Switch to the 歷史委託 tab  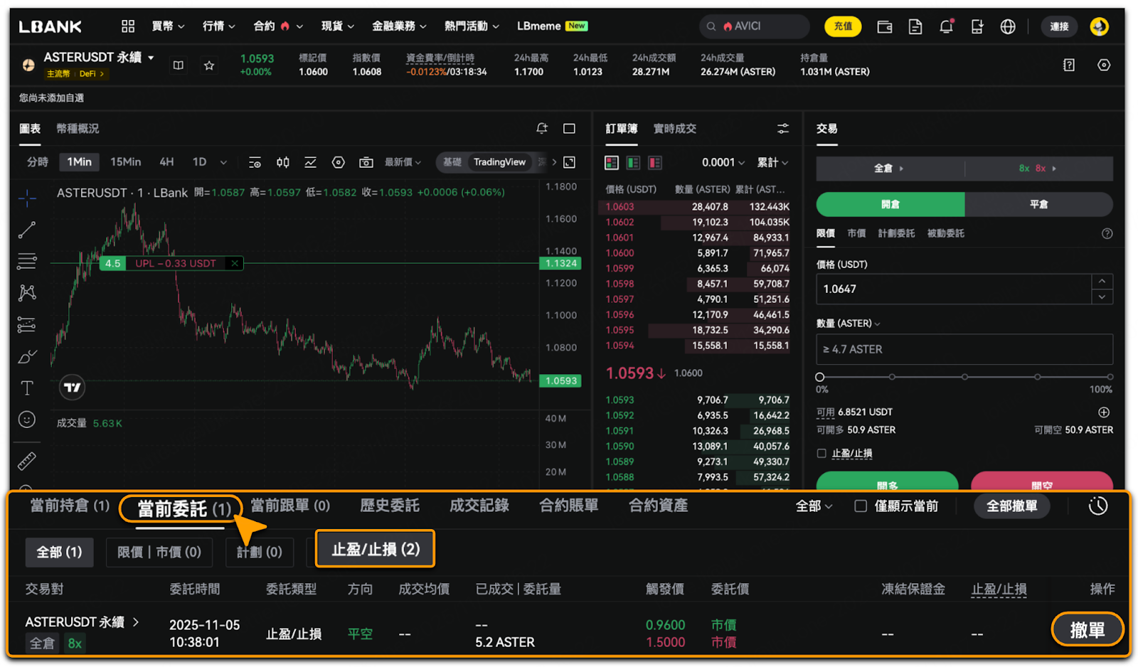(x=390, y=506)
